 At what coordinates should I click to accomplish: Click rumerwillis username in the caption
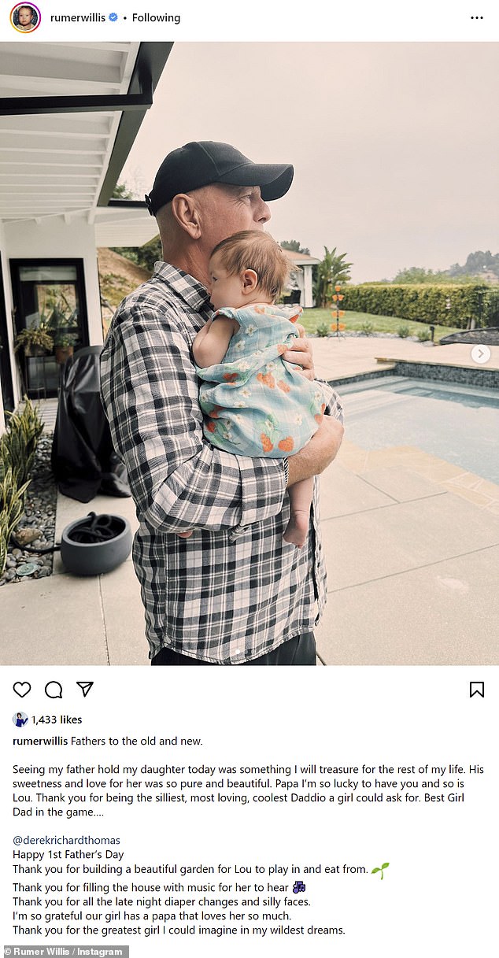tap(40, 741)
